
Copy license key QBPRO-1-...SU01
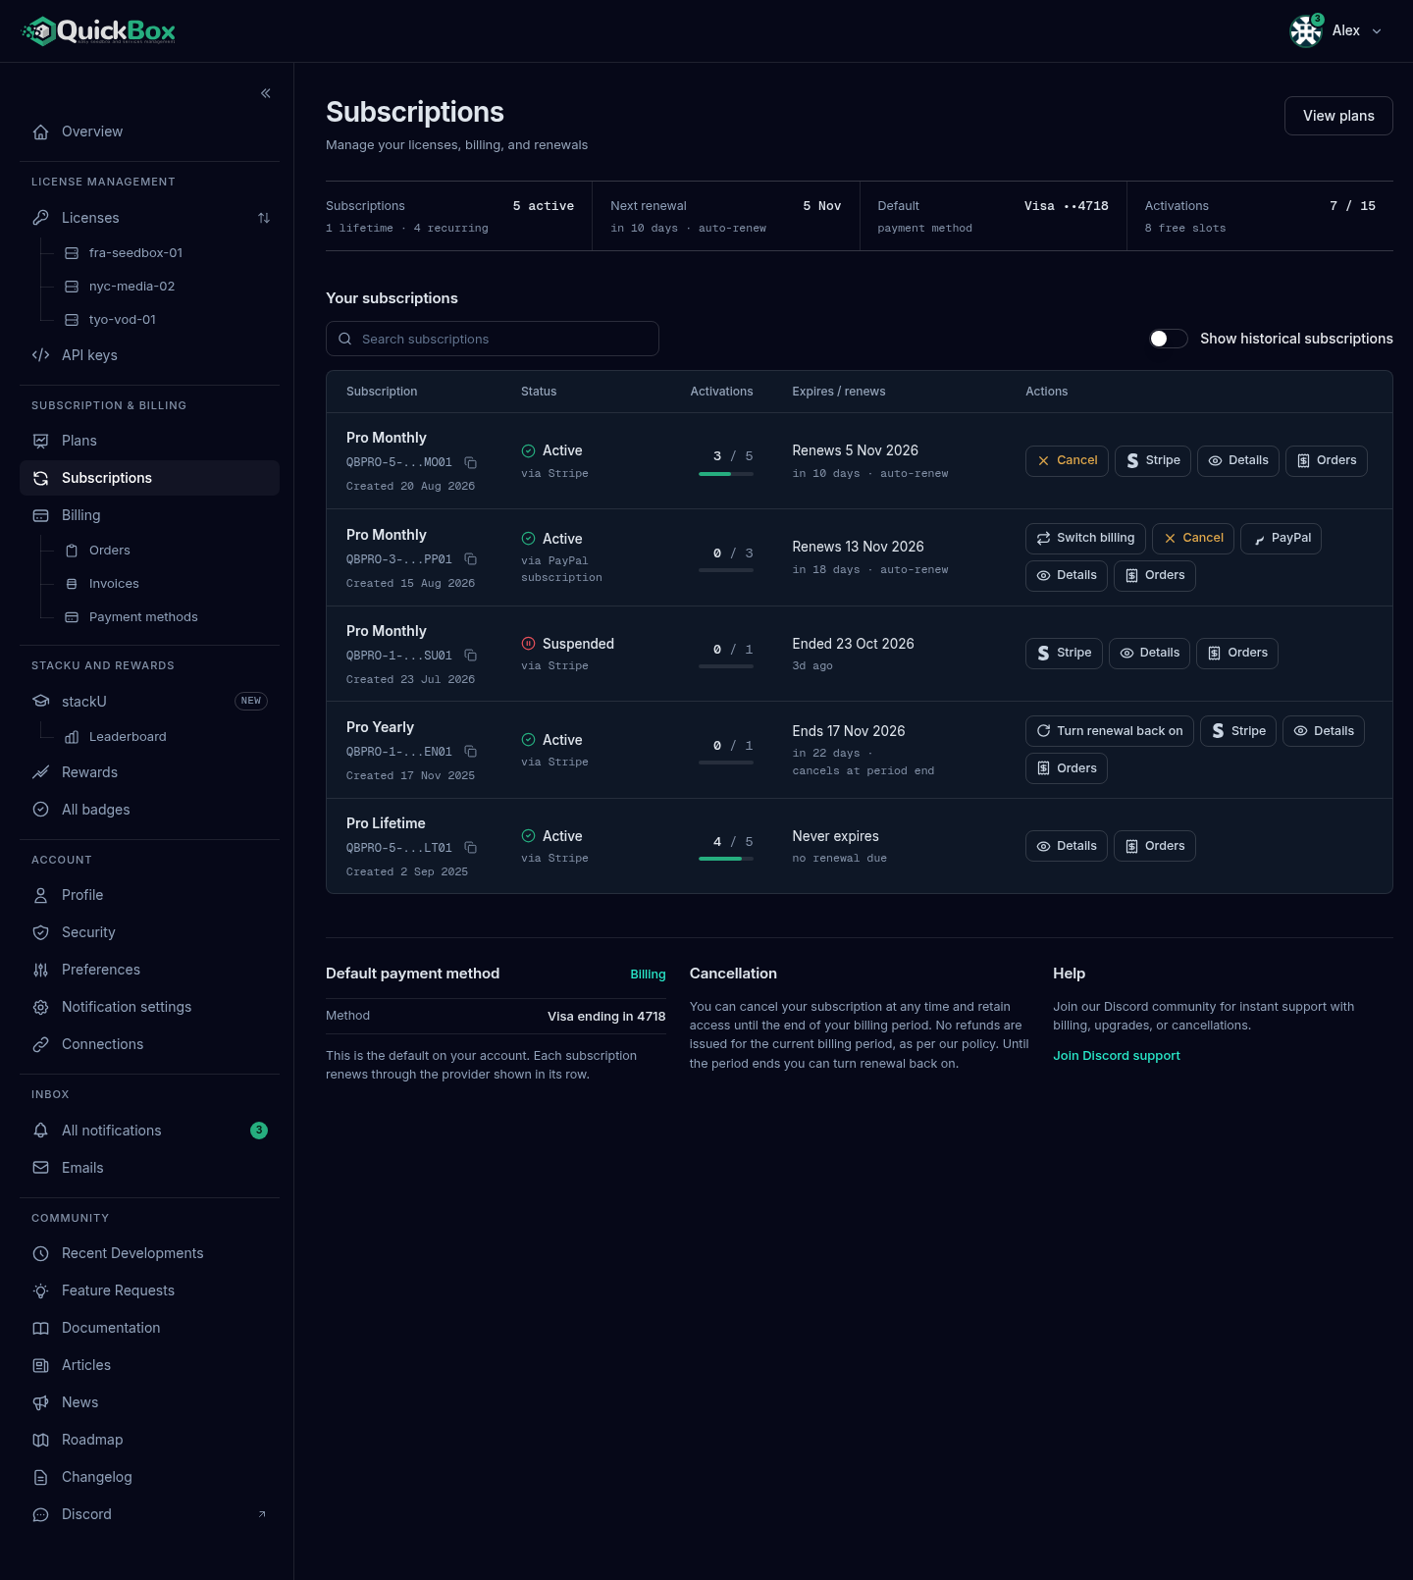click(x=471, y=656)
